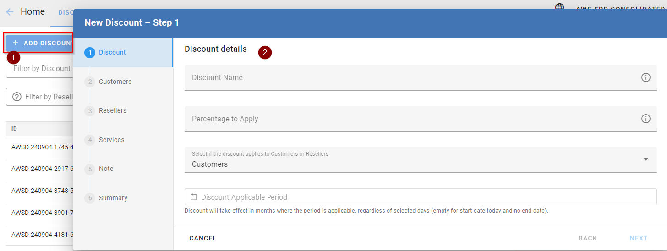Click the plus Add Discount button
Screen dimensions: 667x251
pyautogui.click(x=39, y=43)
